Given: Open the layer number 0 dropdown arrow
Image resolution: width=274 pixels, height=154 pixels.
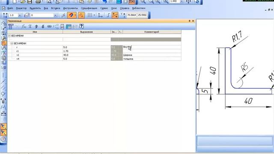Looking at the screenshot, I should click(55, 15).
